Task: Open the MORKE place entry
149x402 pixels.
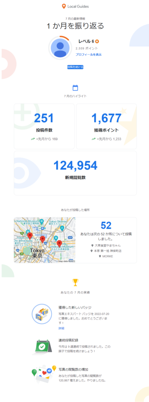Action: [106, 256]
